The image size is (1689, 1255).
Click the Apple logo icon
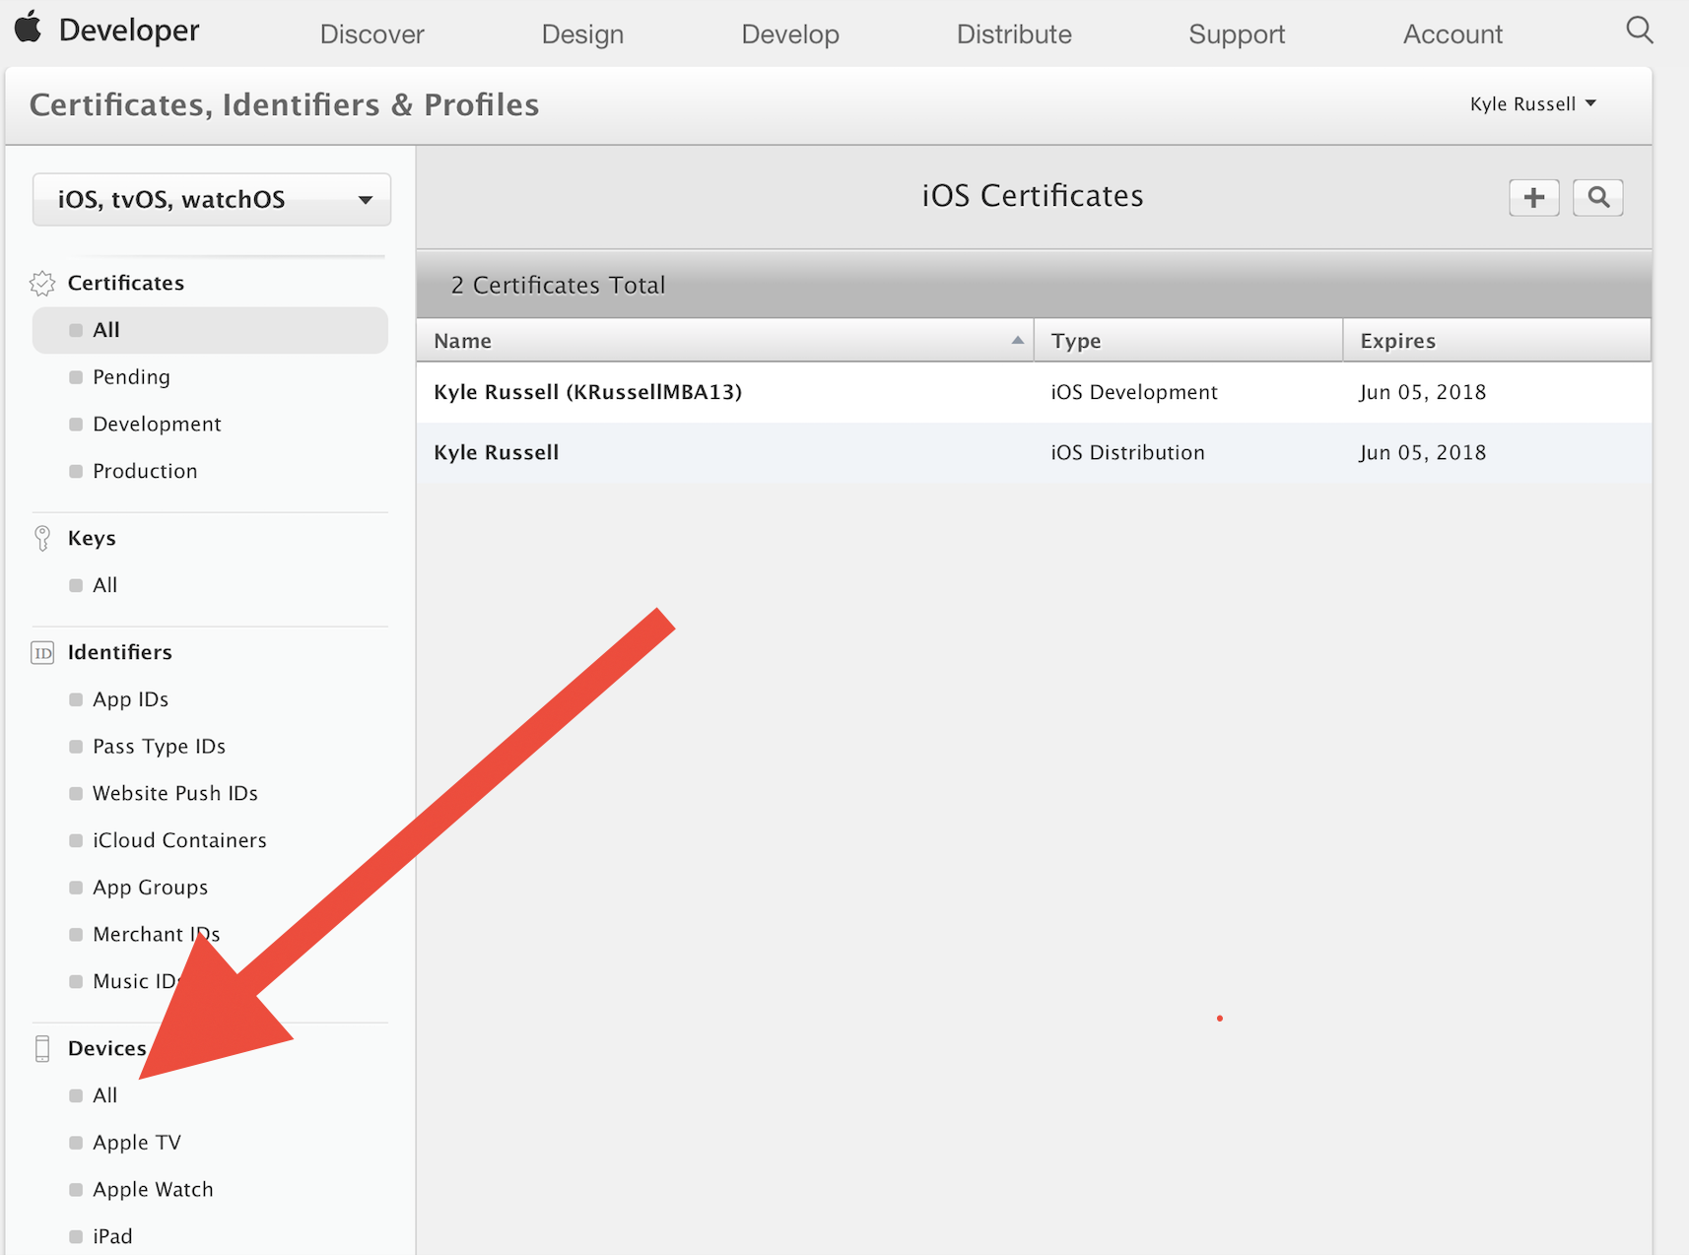29,28
